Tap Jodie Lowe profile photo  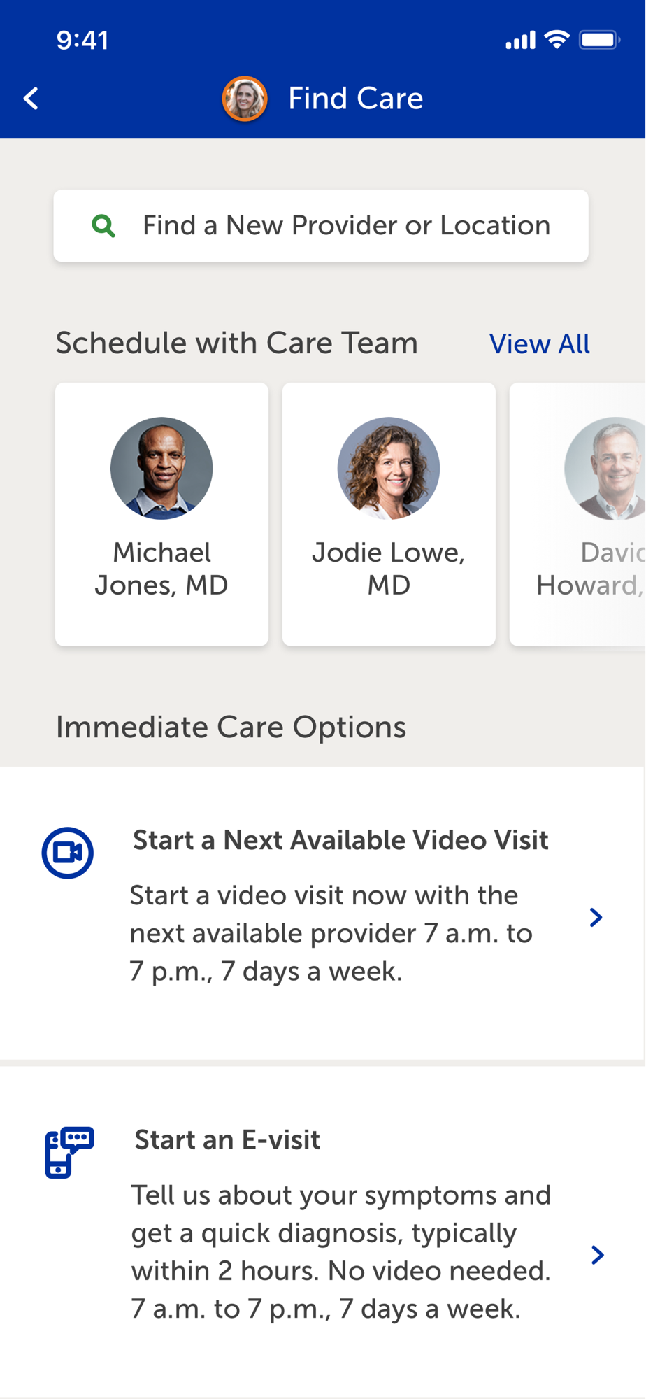pos(389,468)
